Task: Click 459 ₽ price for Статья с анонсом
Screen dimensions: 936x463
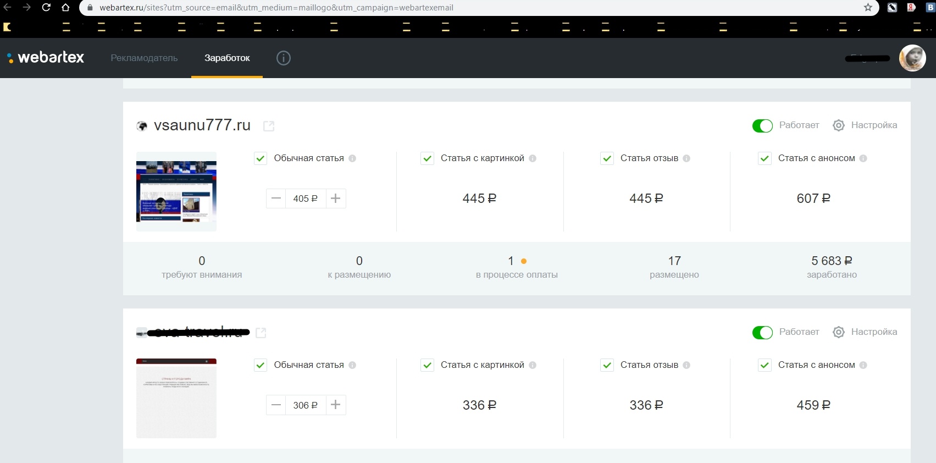Action: click(813, 405)
